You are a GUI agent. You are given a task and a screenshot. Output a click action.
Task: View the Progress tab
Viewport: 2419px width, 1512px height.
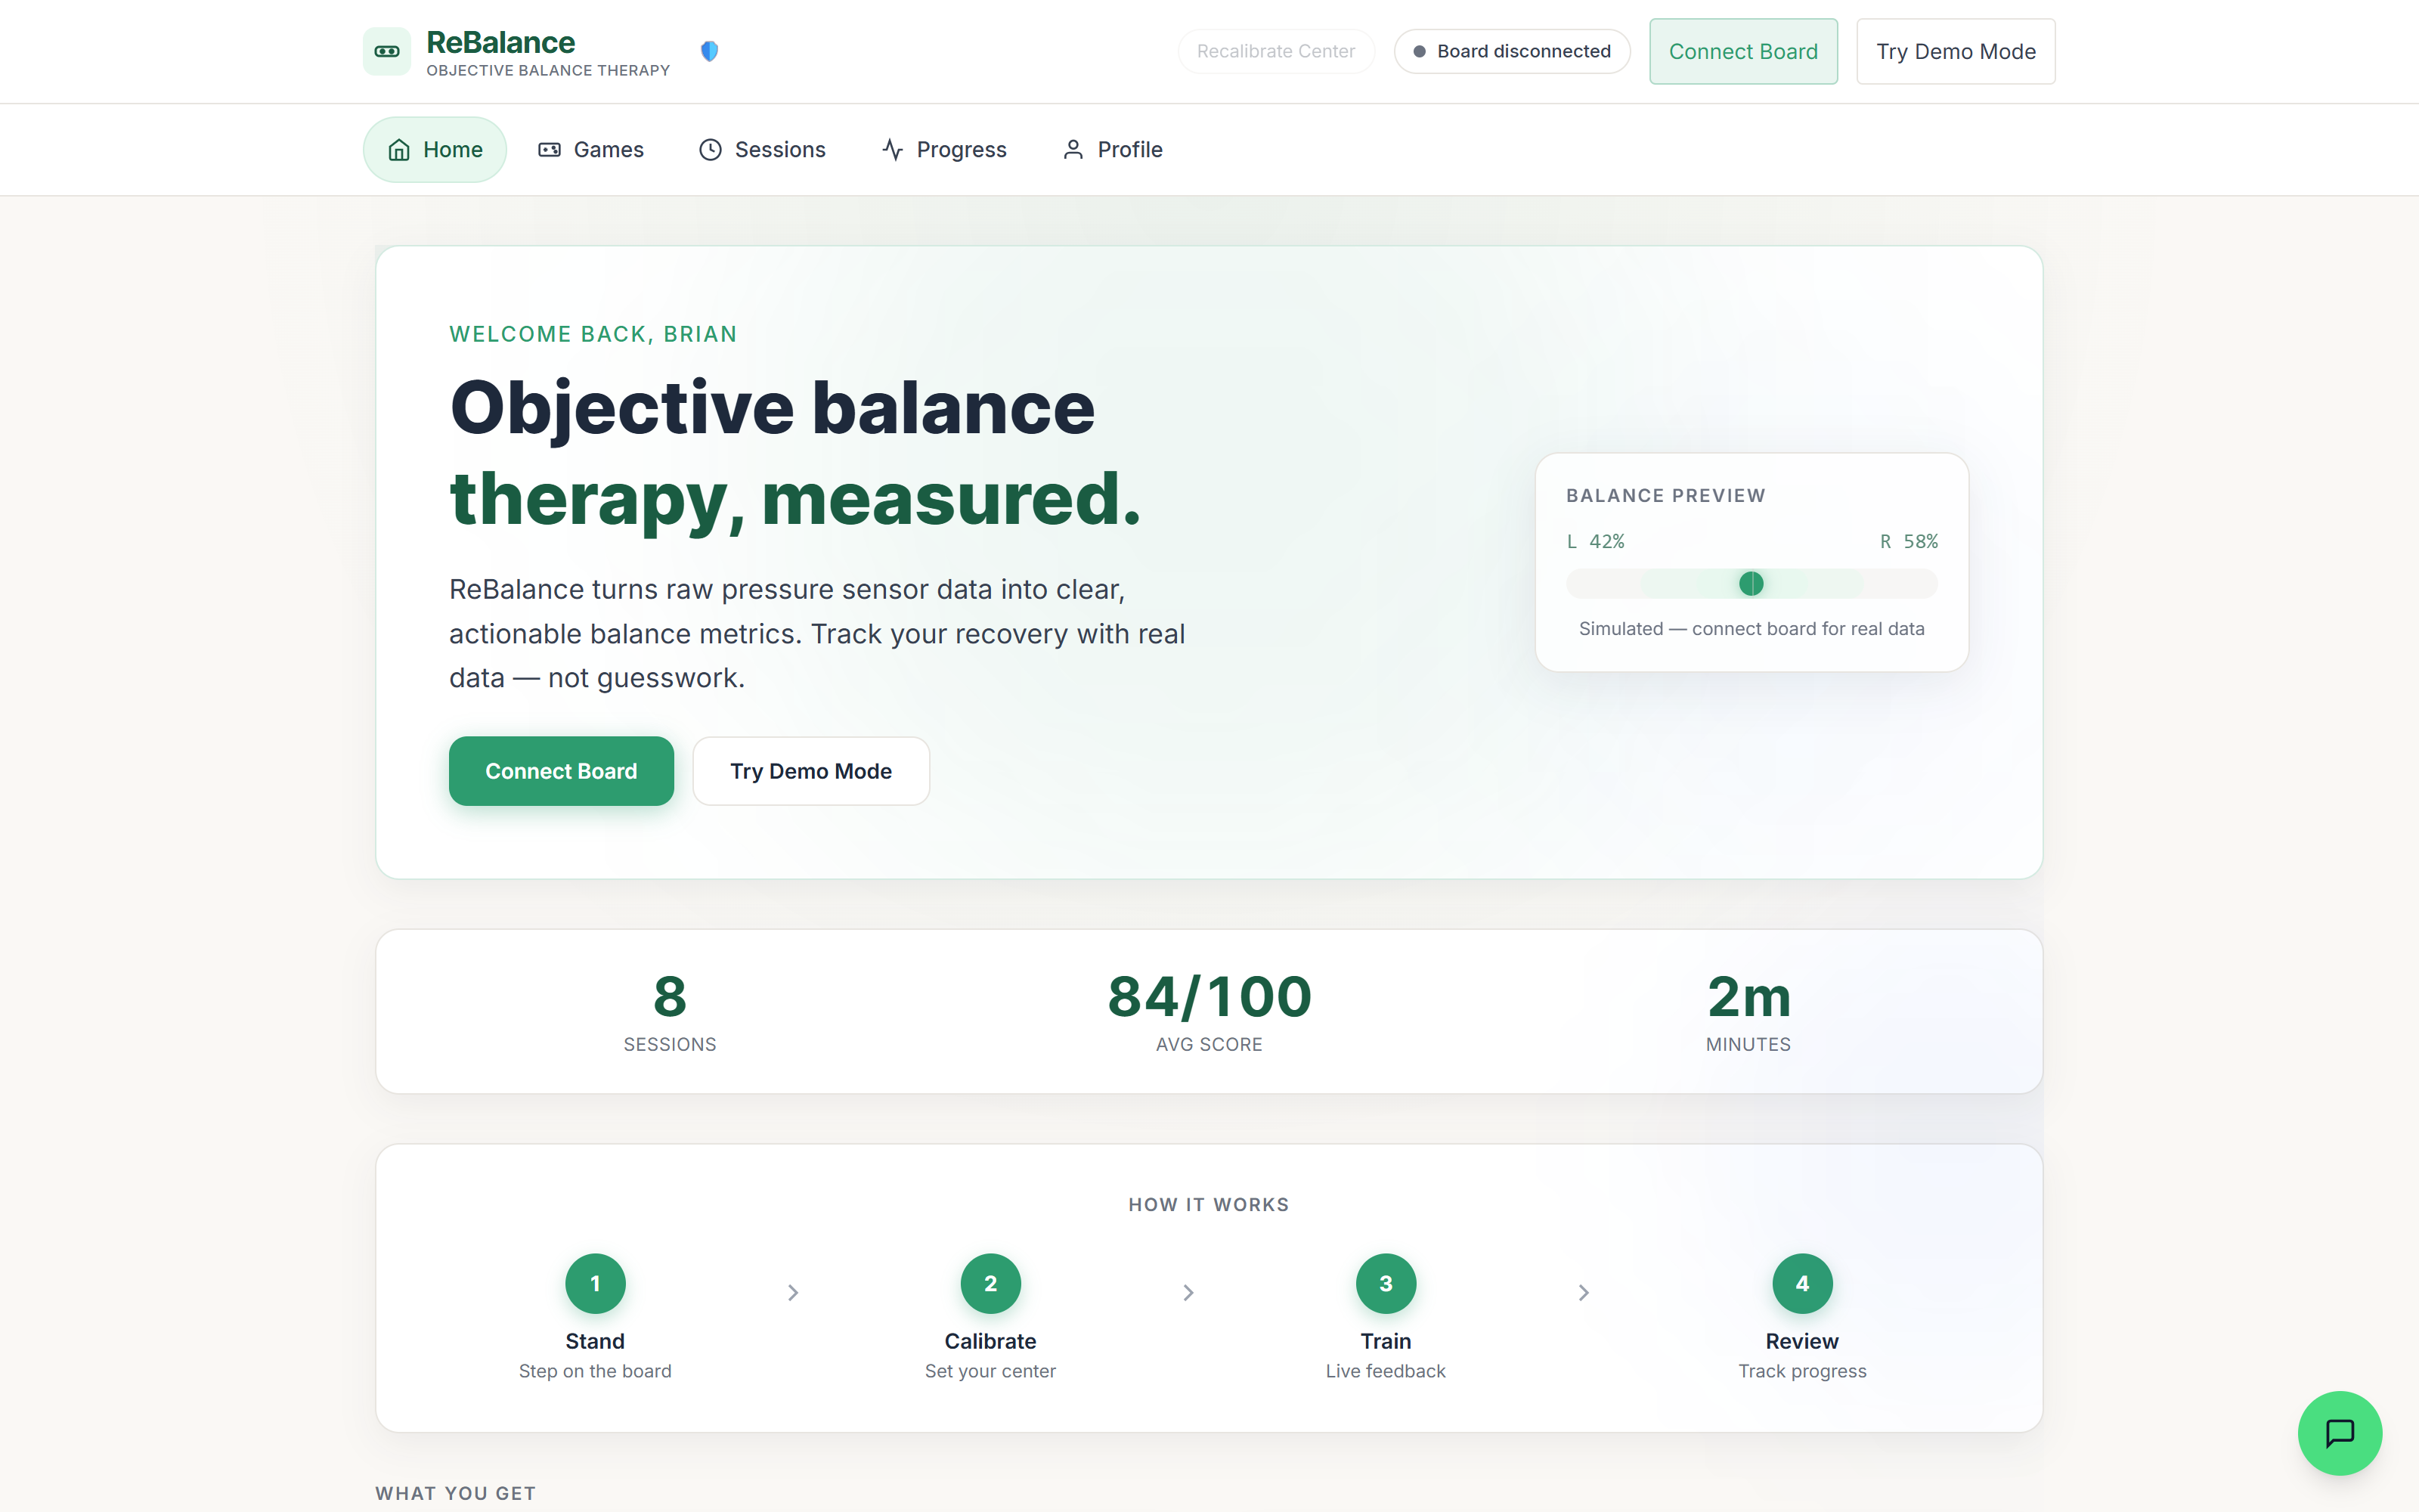[x=945, y=150]
